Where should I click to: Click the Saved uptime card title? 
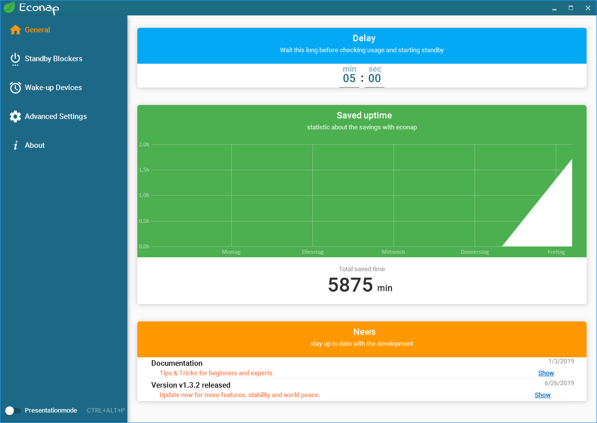pyautogui.click(x=364, y=115)
